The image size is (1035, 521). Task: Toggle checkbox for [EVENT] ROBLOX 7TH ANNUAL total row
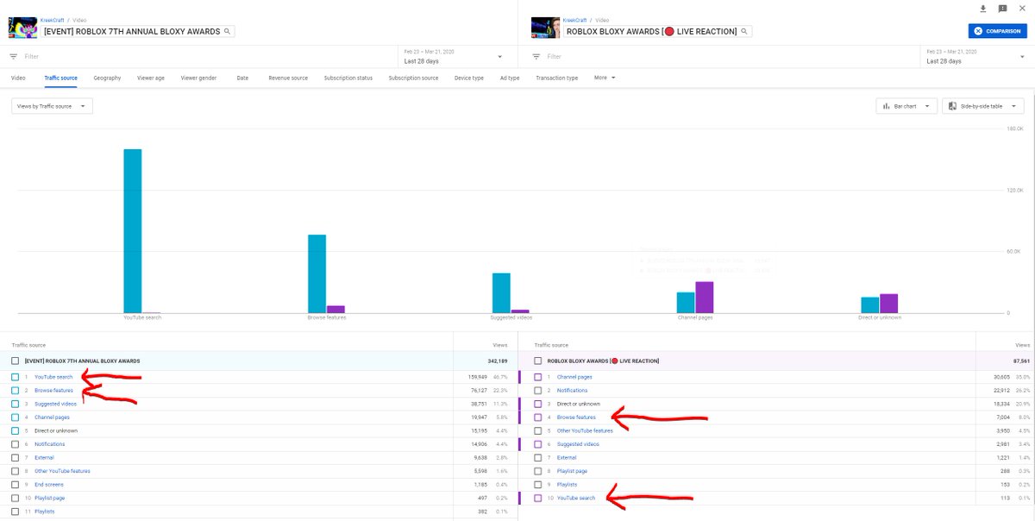coord(15,361)
